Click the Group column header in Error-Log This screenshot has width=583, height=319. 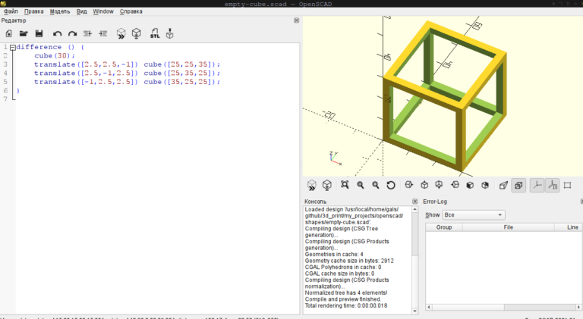[x=444, y=227]
